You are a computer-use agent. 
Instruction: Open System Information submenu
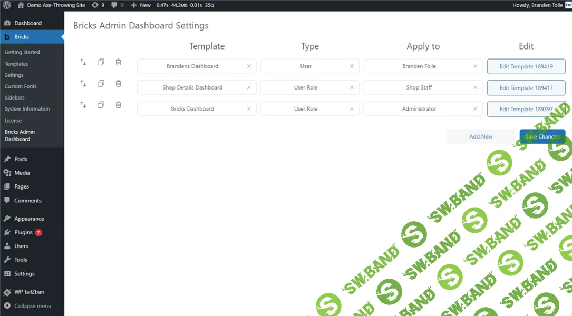(x=27, y=109)
